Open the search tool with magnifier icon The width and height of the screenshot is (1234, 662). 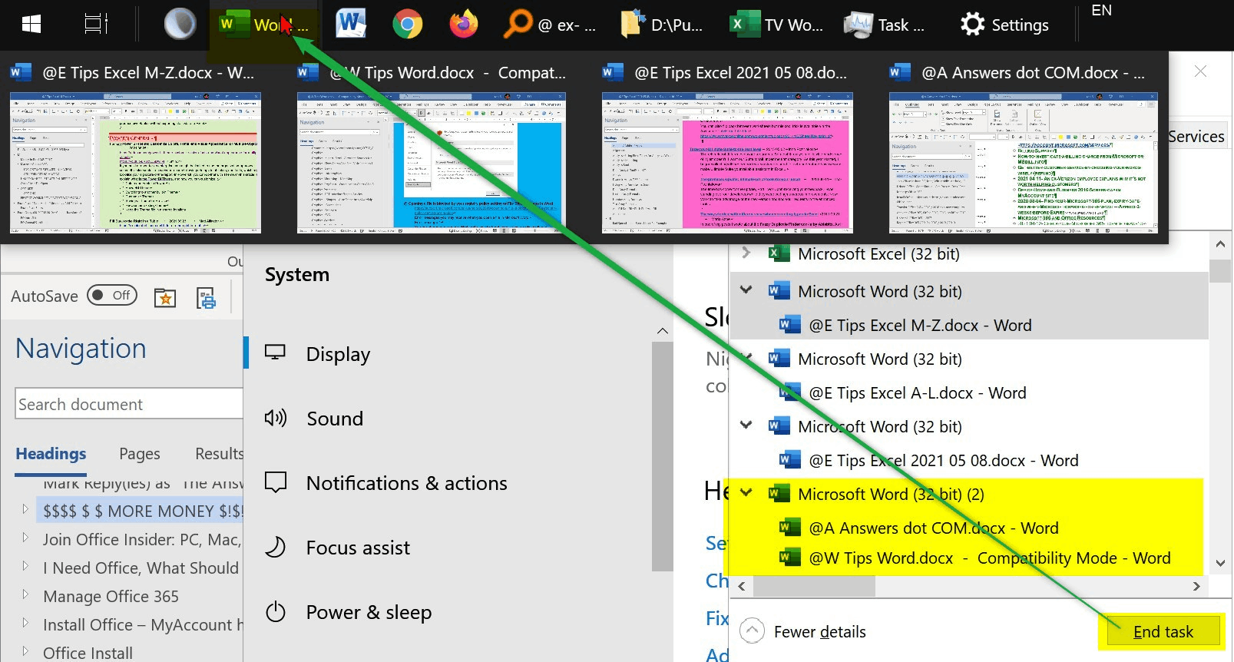pos(549,25)
